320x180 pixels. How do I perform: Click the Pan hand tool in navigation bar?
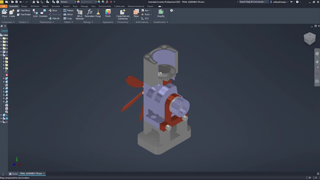tap(317, 62)
